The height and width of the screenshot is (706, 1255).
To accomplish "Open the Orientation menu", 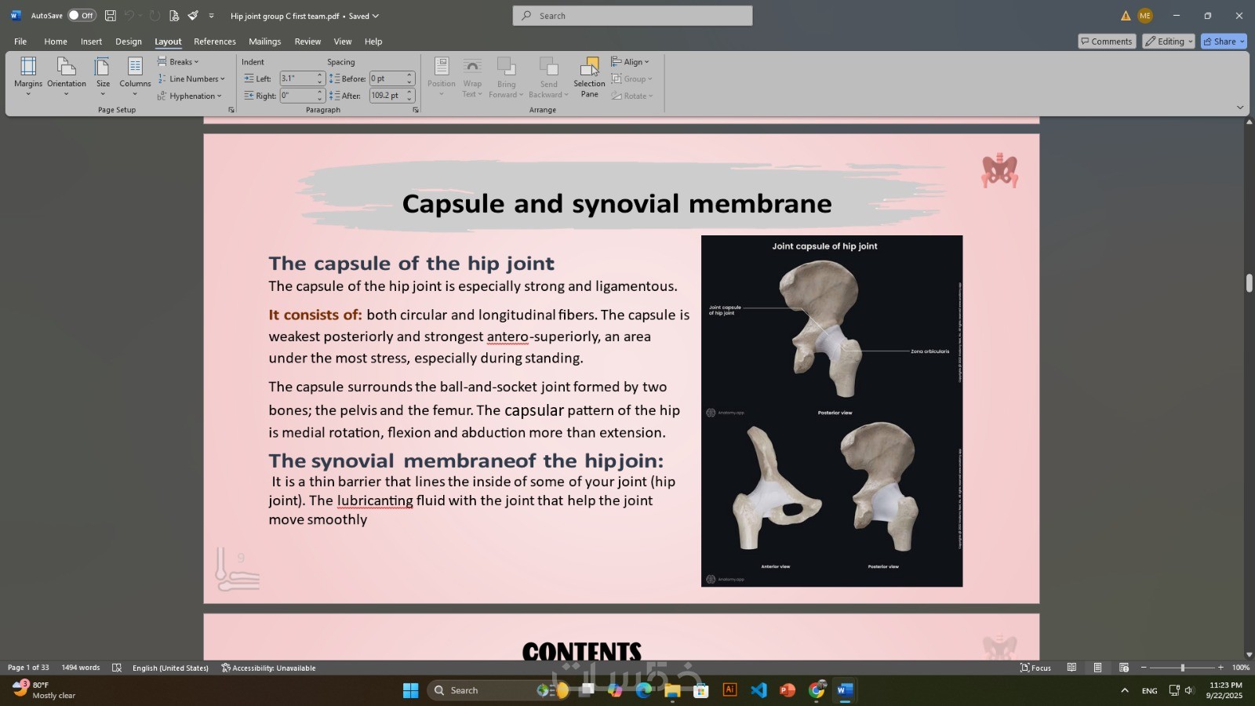I will pos(67,76).
